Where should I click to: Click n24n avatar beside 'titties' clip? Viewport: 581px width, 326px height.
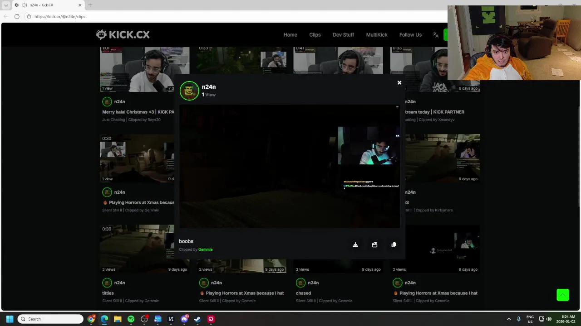point(107,283)
